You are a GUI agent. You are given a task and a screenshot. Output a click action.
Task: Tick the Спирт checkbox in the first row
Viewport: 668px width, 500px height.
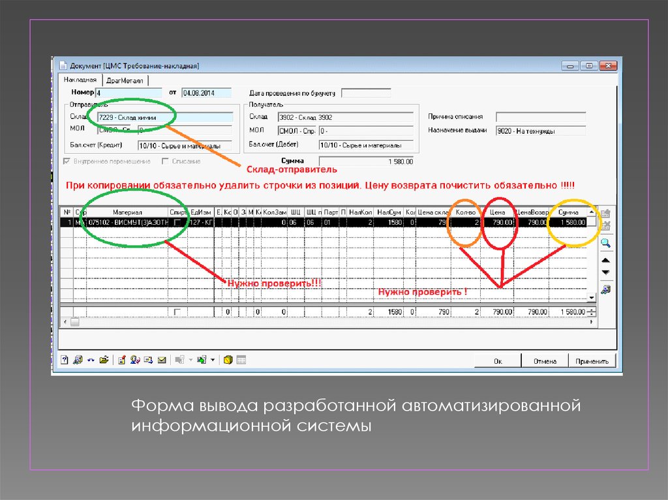[177, 222]
